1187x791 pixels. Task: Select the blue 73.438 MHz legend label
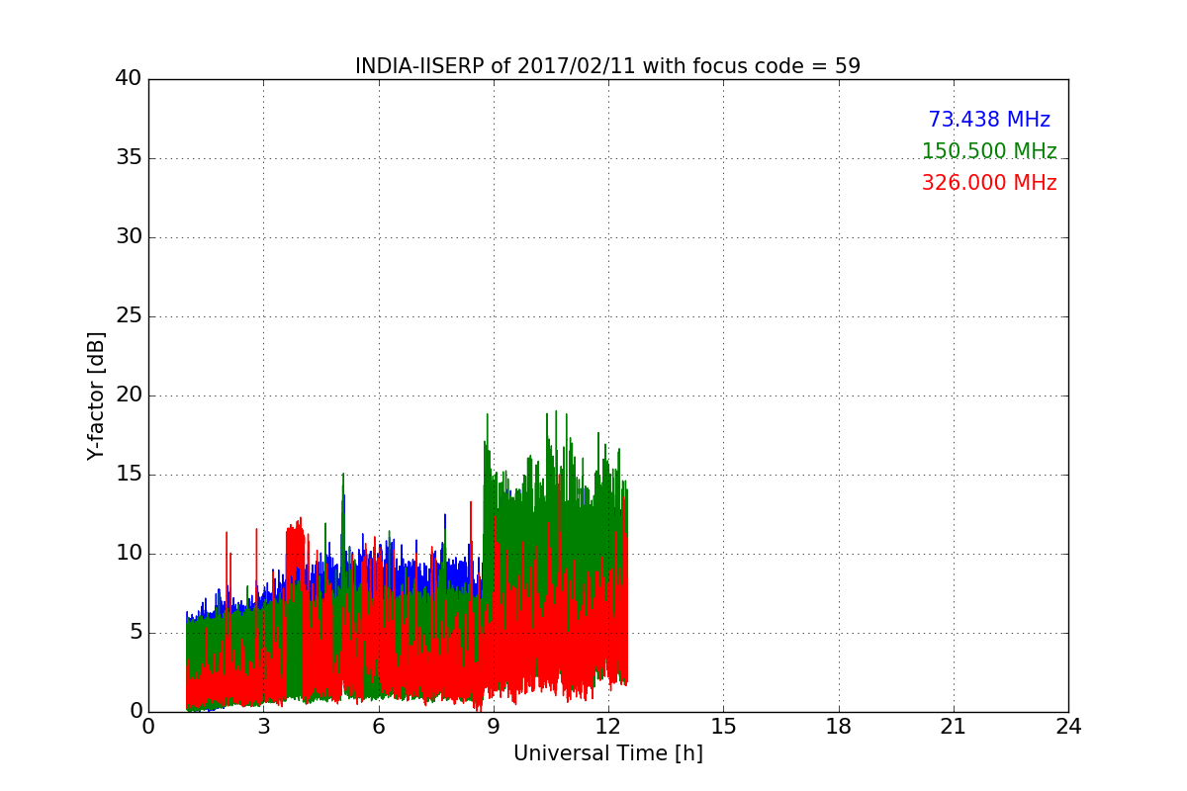[989, 120]
